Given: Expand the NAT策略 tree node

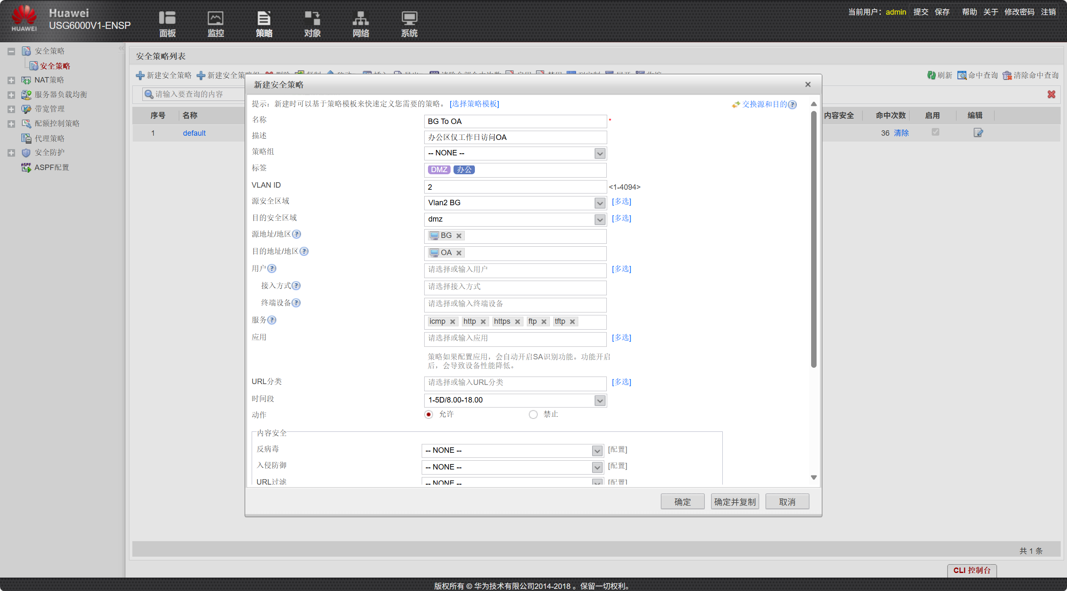Looking at the screenshot, I should pos(11,80).
